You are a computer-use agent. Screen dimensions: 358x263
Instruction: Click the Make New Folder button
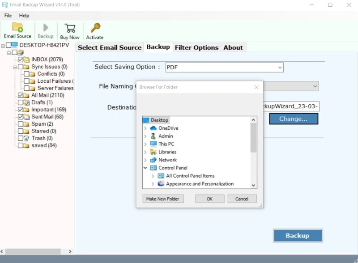163,199
